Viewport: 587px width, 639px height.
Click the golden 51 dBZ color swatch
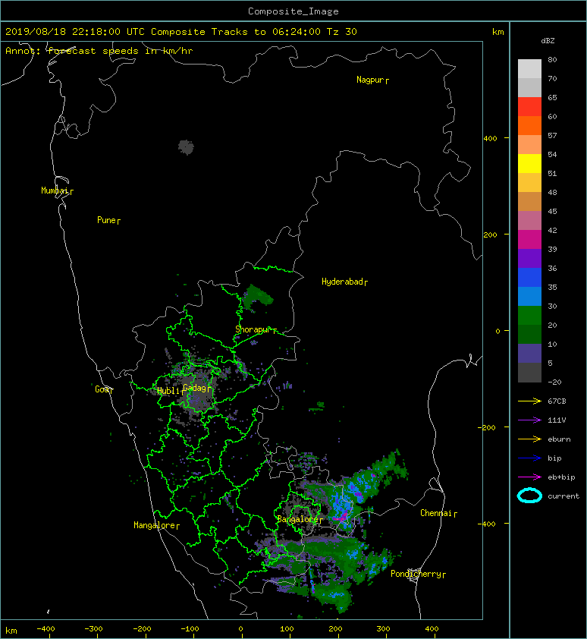pos(529,183)
